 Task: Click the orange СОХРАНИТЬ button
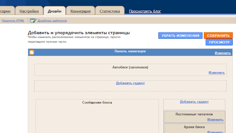coord(218,35)
